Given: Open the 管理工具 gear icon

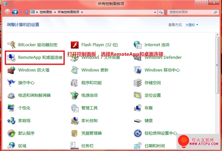Looking at the screenshot, I should pyautogui.click(x=75, y=108).
